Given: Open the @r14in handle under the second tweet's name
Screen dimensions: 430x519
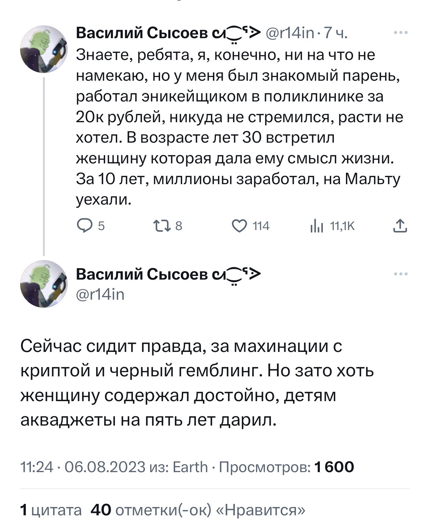Looking at the screenshot, I should click(100, 295).
